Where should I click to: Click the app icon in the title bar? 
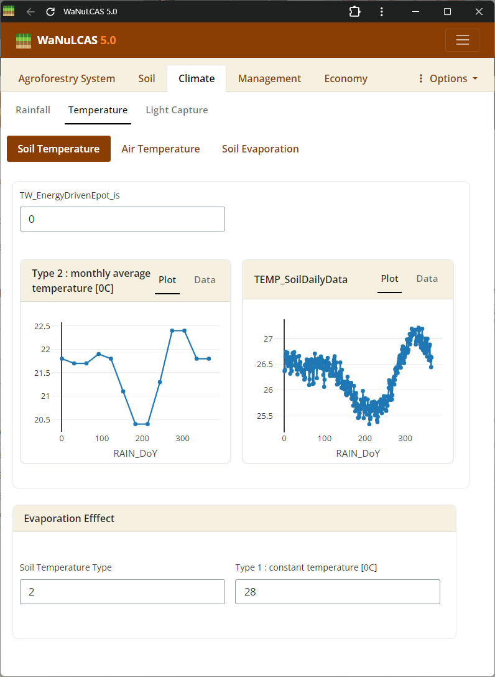(9, 11)
